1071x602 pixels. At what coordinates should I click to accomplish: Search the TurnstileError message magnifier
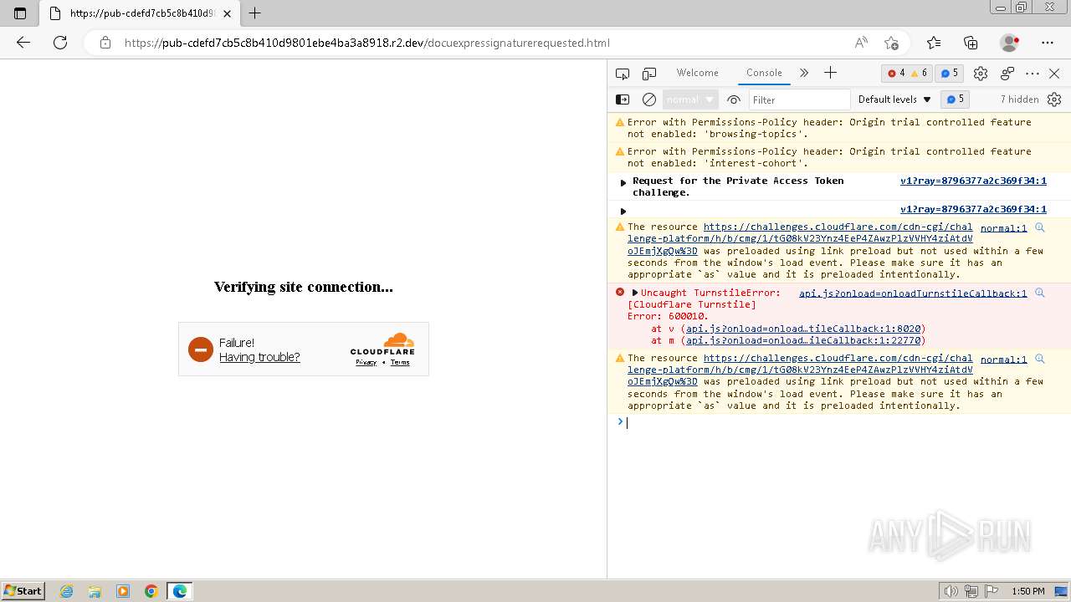point(1040,293)
